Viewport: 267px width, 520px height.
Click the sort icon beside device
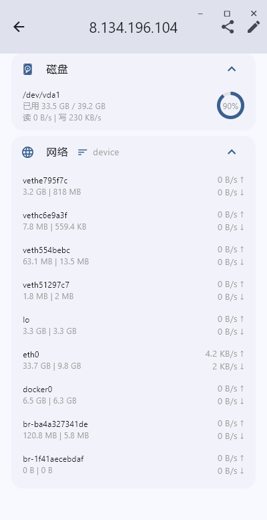coord(82,152)
